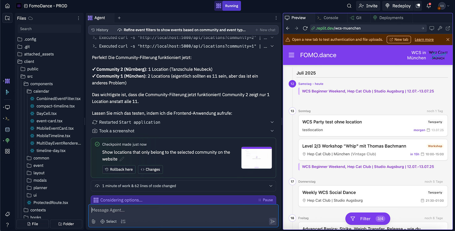Open the file explorer sidebar icon
The image size is (455, 231).
tap(7, 18)
